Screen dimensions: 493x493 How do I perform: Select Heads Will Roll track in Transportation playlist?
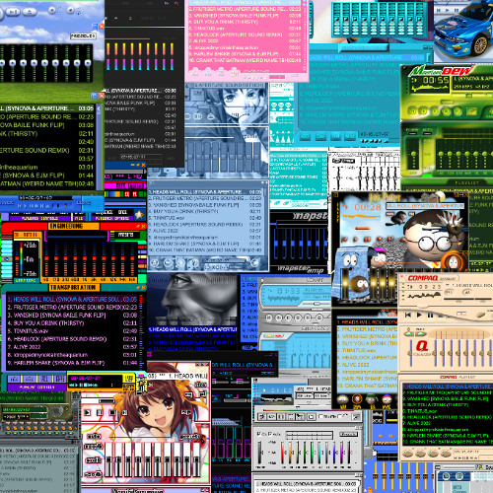pyautogui.click(x=72, y=300)
